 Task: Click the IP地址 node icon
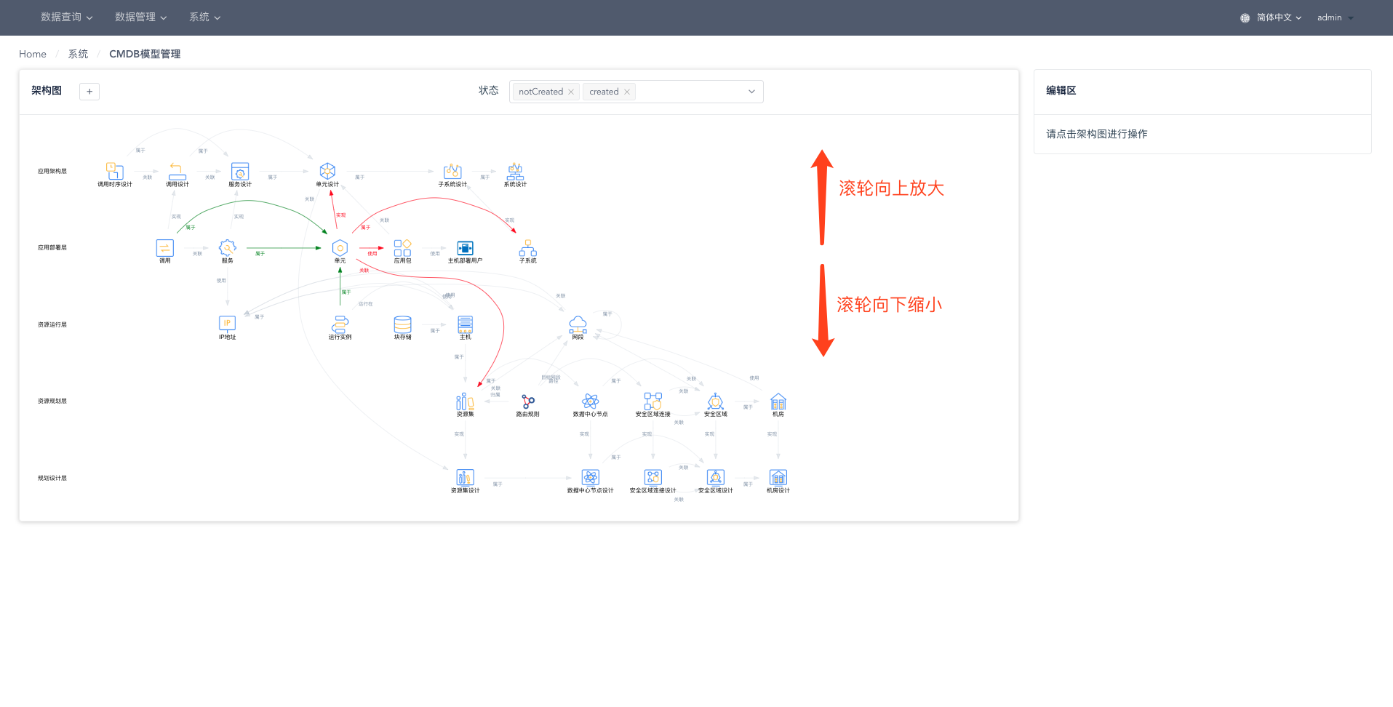coord(228,324)
